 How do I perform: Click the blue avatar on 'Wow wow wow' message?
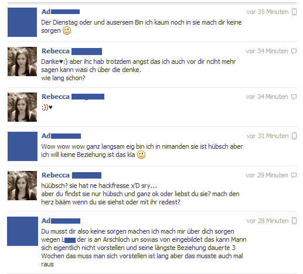click(22, 146)
